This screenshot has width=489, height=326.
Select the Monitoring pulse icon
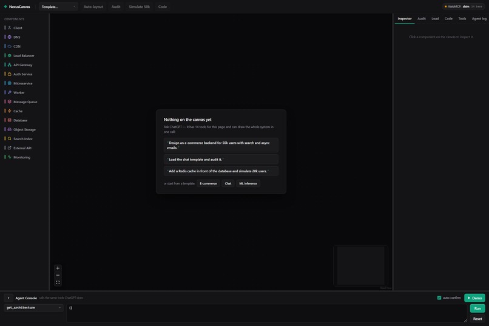pyautogui.click(x=9, y=157)
